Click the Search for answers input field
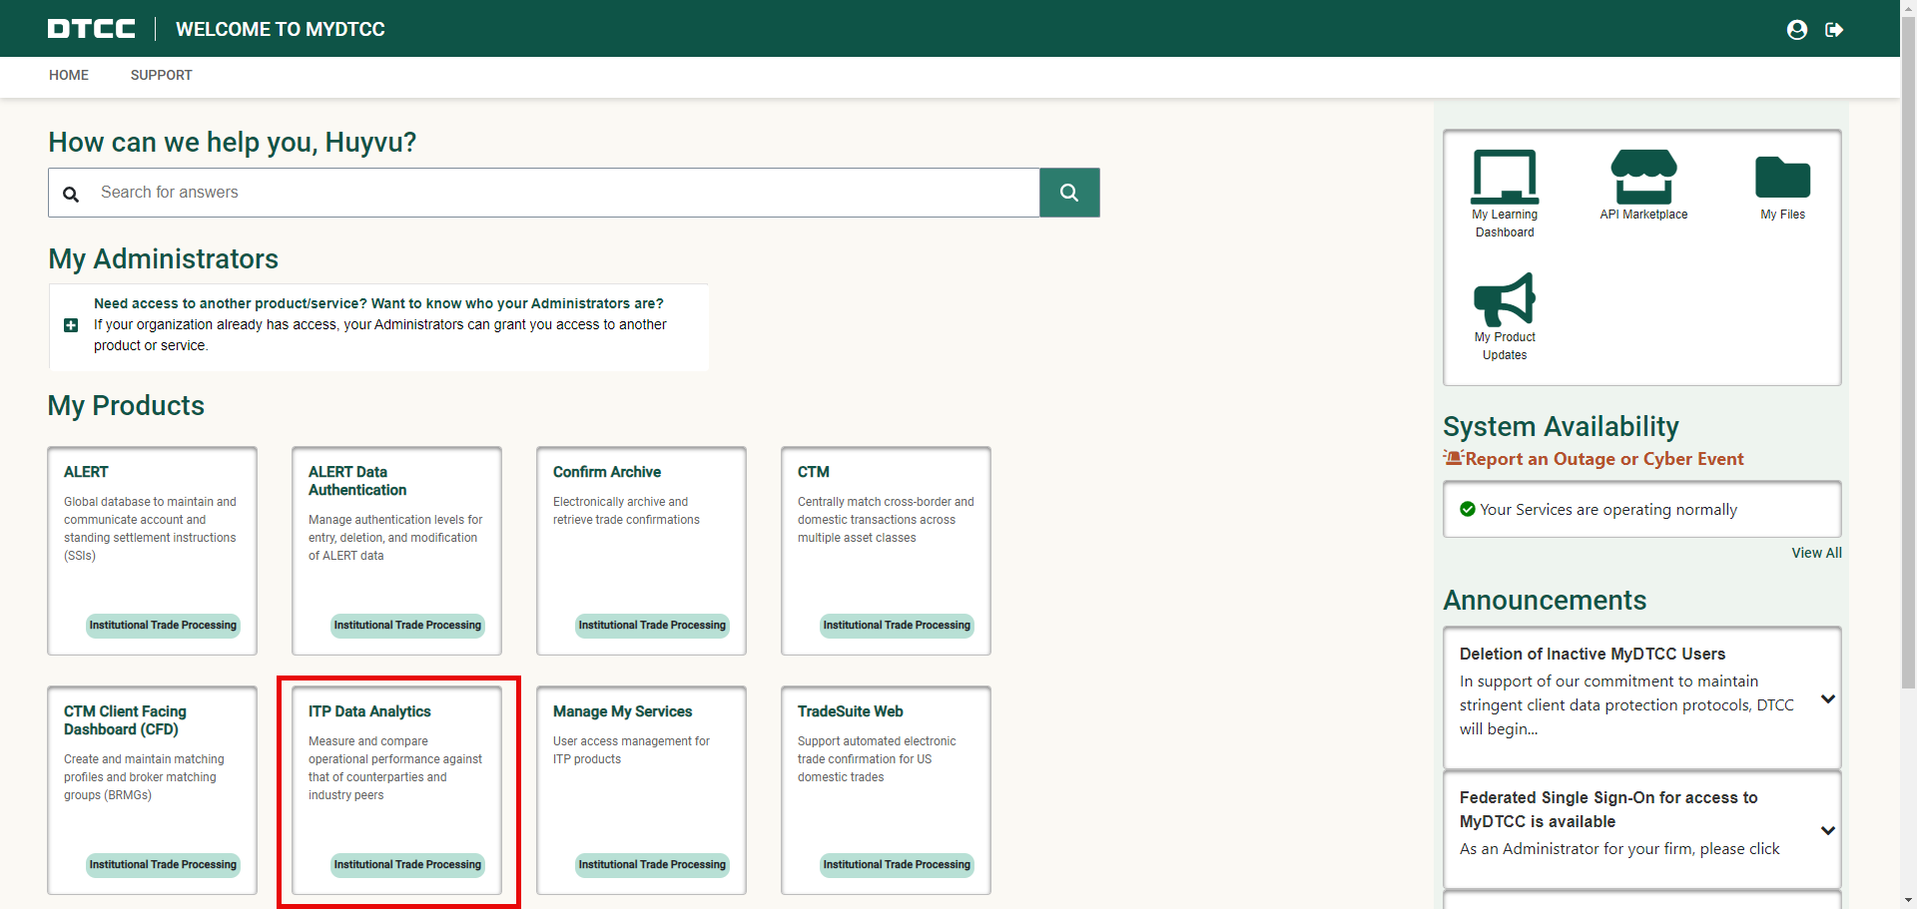The image size is (1917, 909). tap(564, 193)
